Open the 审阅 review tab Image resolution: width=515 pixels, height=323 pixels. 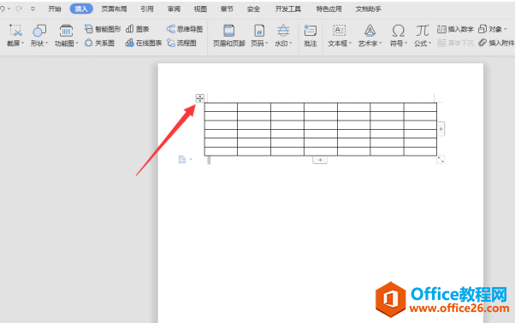point(174,9)
